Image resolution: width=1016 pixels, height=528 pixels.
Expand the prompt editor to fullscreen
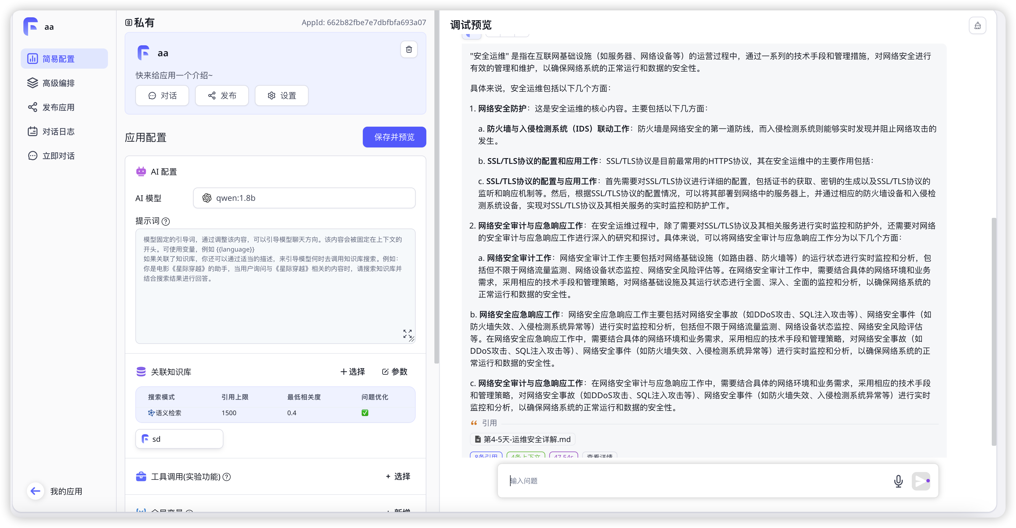click(x=408, y=334)
